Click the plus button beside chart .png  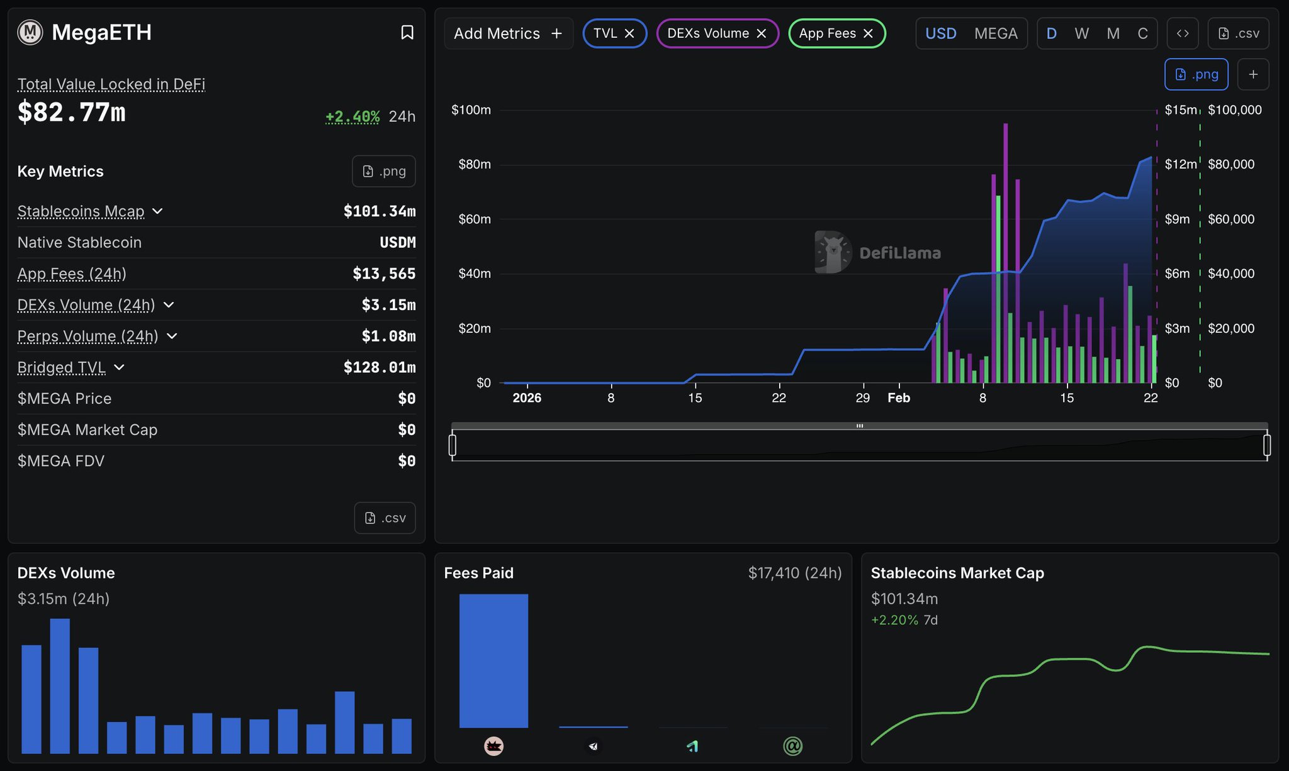pos(1253,74)
